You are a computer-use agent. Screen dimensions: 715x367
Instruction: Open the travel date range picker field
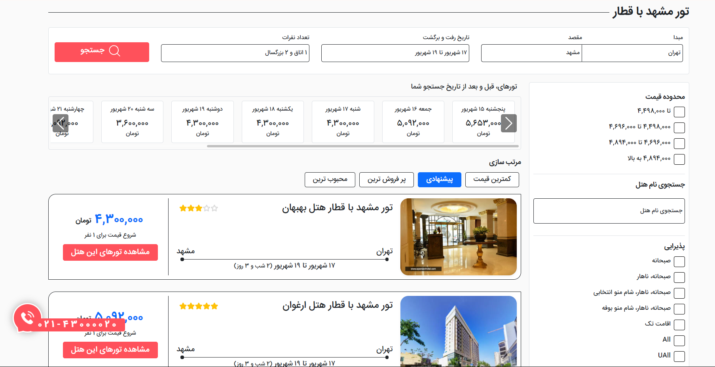coord(395,53)
